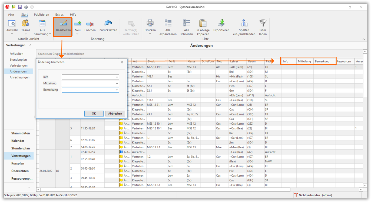
Task: Confirm the dialog with OK
Action: coord(94,114)
